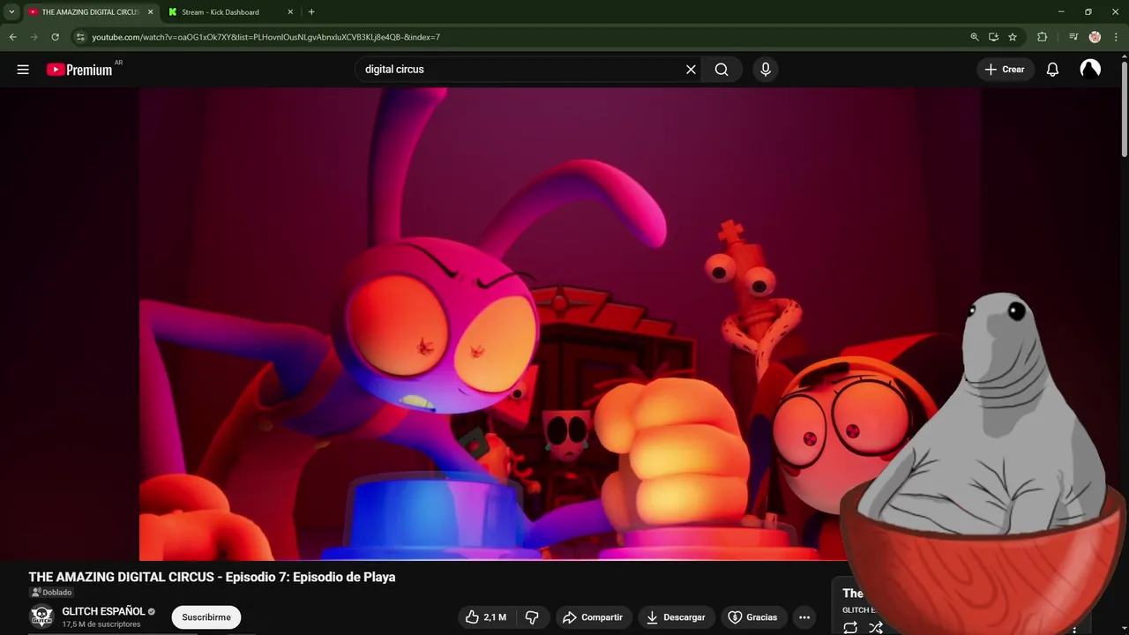Go forward in browser history
The height and width of the screenshot is (635, 1129).
pyautogui.click(x=34, y=37)
